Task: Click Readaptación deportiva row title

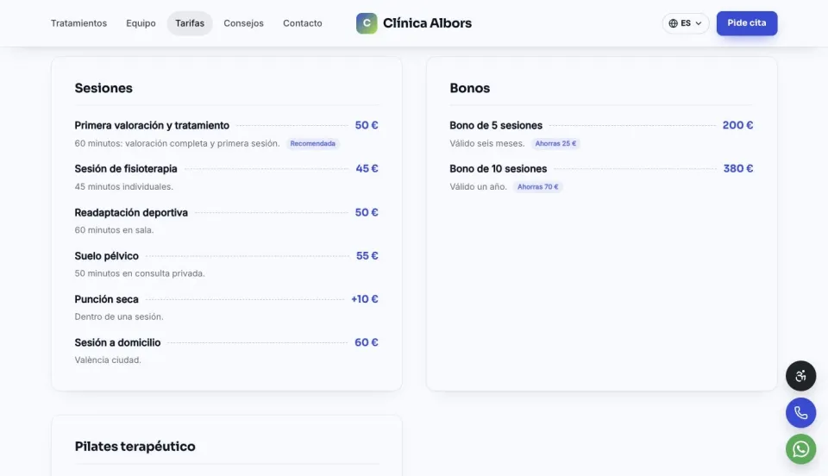Action: (x=131, y=213)
